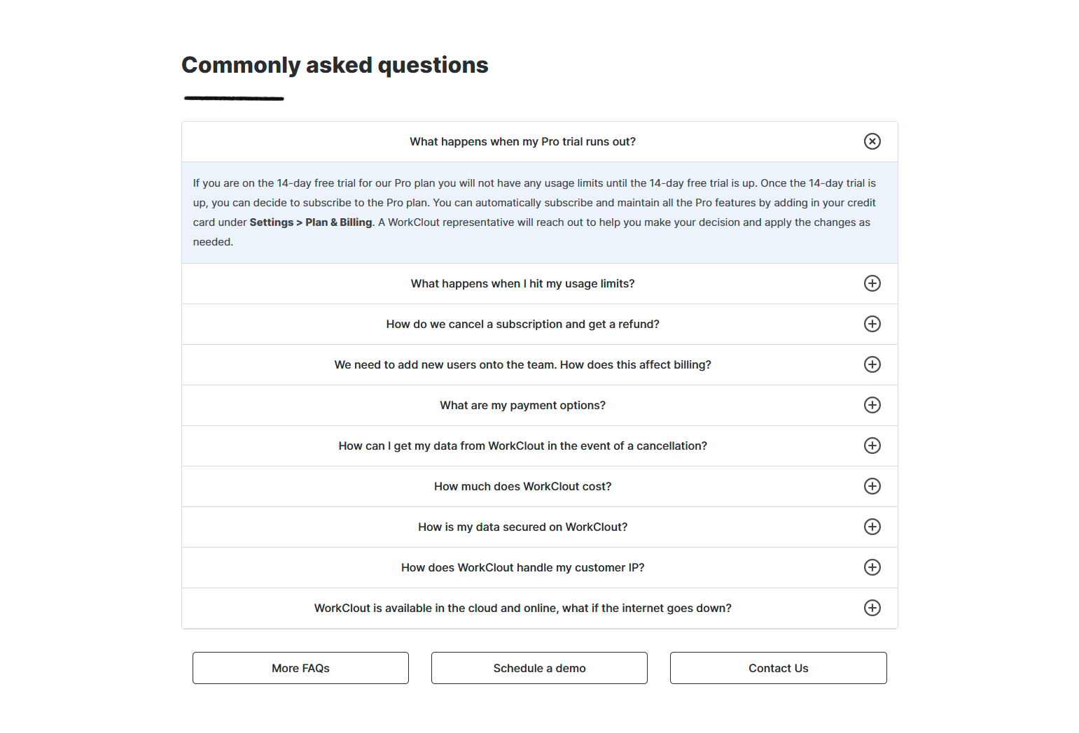
Task: Click the plus icon for payment options question
Action: (872, 405)
